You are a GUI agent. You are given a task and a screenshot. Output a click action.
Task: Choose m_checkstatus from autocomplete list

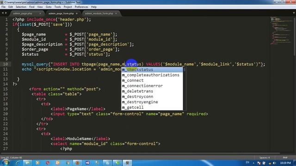pos(152,70)
